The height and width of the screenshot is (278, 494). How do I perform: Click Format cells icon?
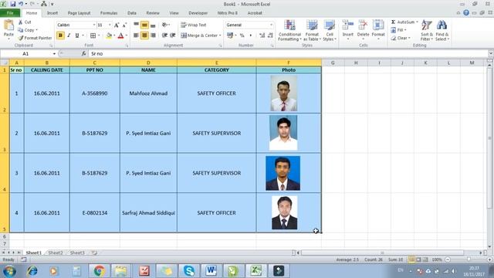(x=378, y=25)
